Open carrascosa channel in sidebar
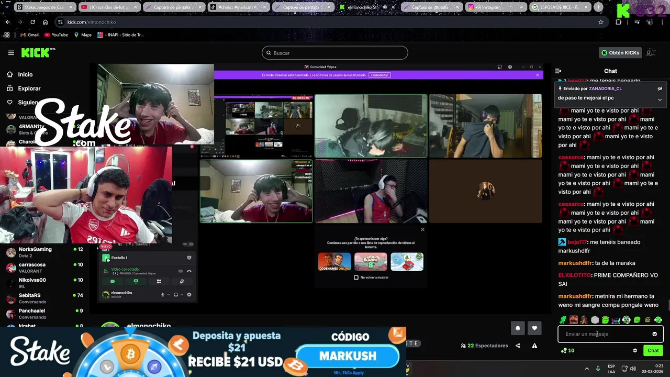This screenshot has height=377, width=670. click(x=44, y=268)
